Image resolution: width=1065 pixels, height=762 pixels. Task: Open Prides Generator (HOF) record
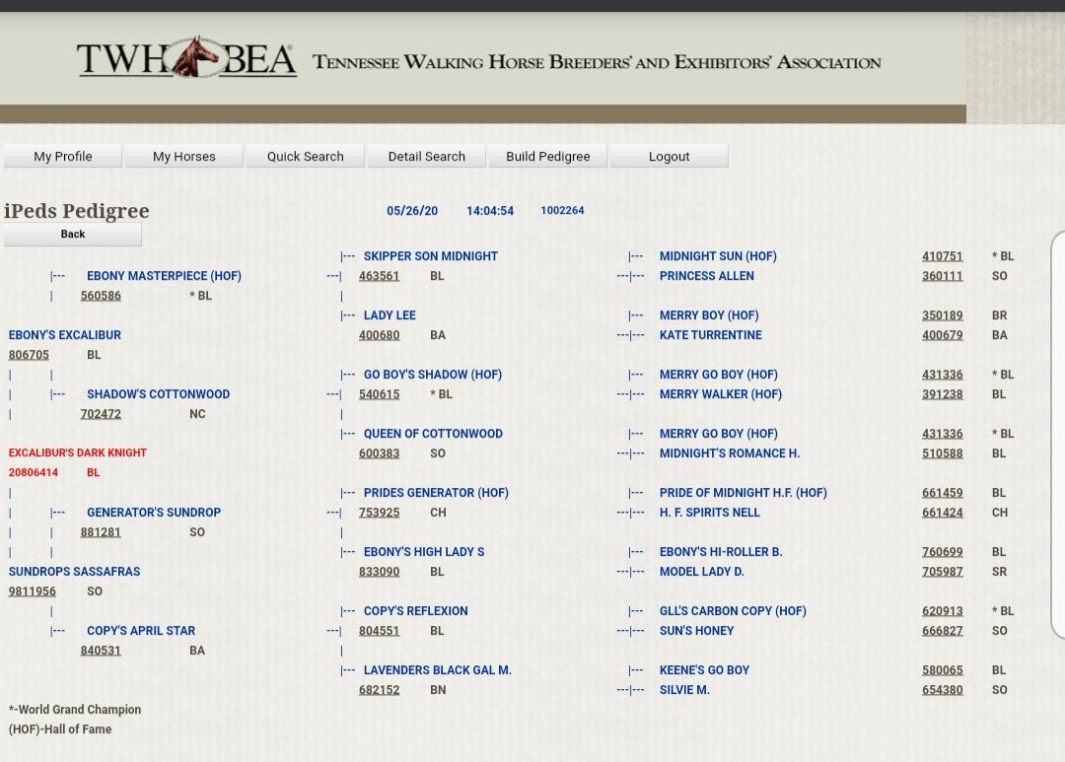(x=436, y=493)
